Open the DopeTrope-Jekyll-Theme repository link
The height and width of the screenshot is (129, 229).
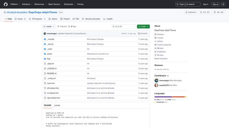pyautogui.click(x=43, y=12)
